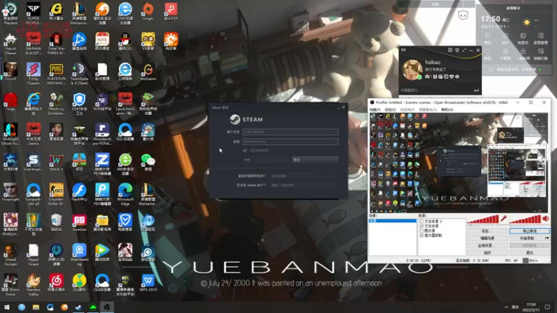Adjust the desktop volume meter in OBS
557x313 pixels.
pyautogui.click(x=526, y=220)
